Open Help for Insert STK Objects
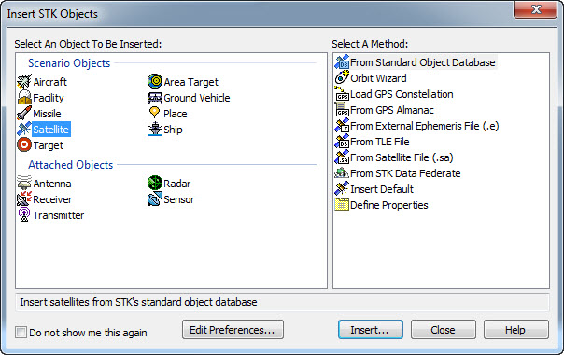 pyautogui.click(x=515, y=330)
